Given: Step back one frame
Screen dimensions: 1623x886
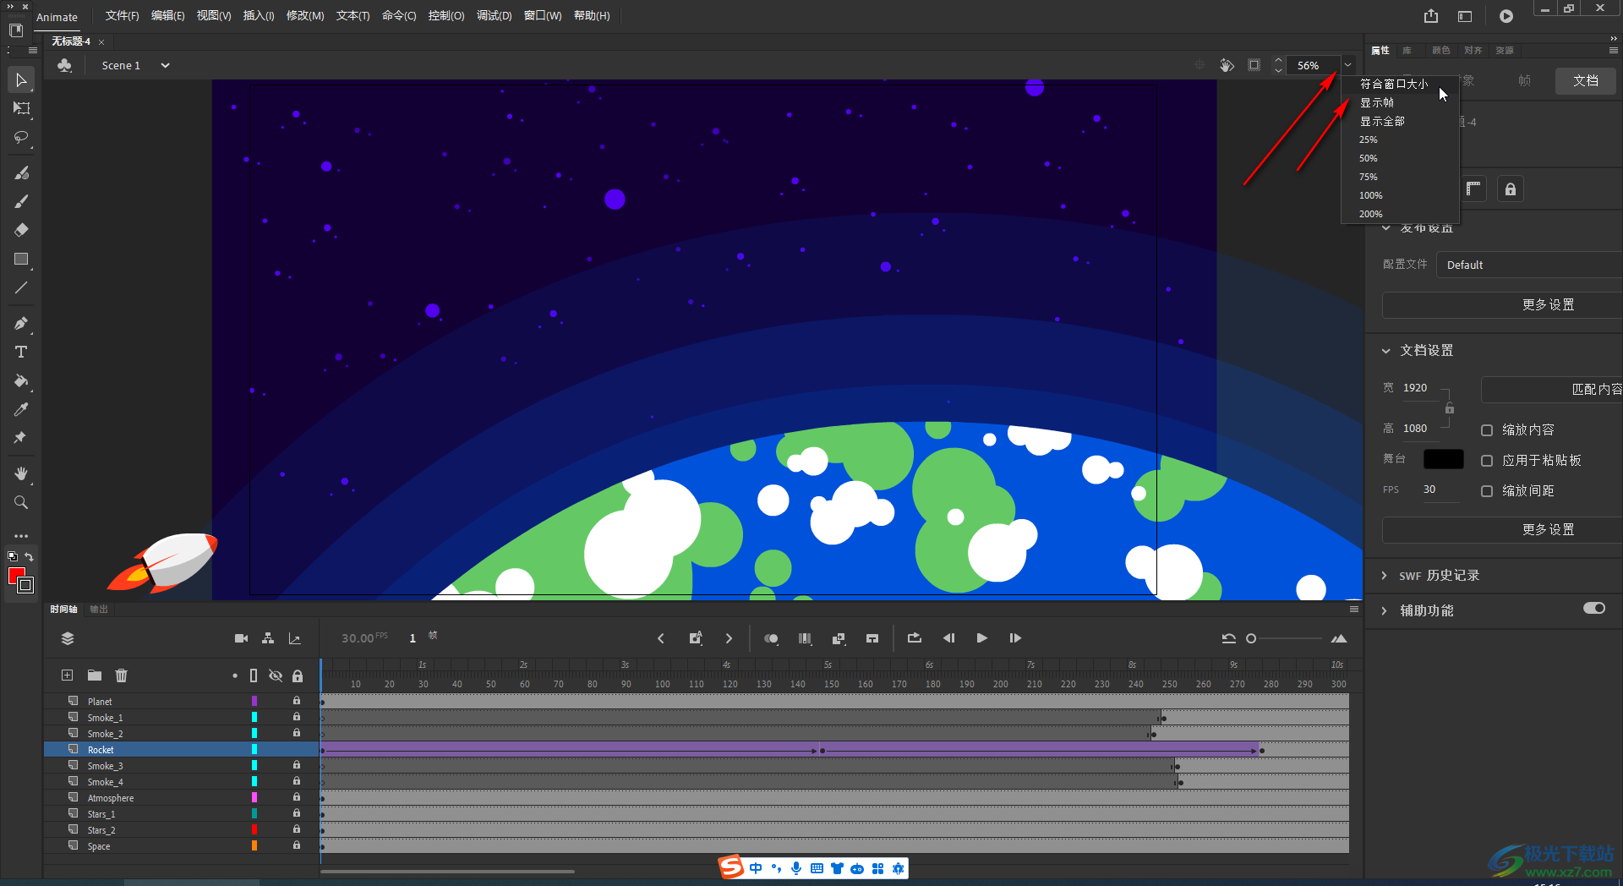Looking at the screenshot, I should [x=948, y=638].
